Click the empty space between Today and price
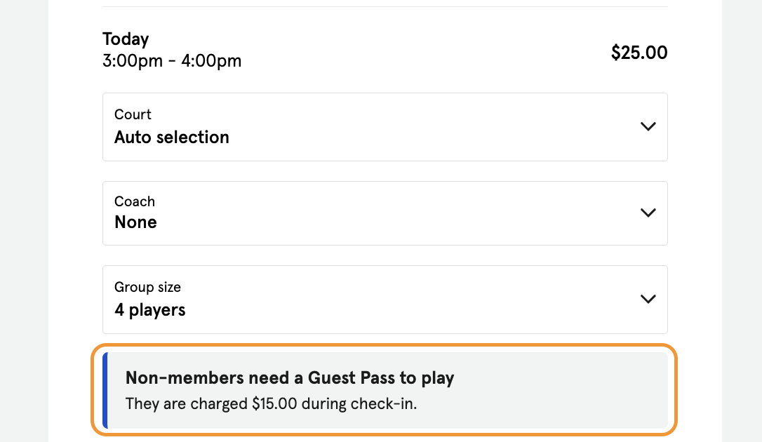The height and width of the screenshot is (442, 762). (x=421, y=51)
